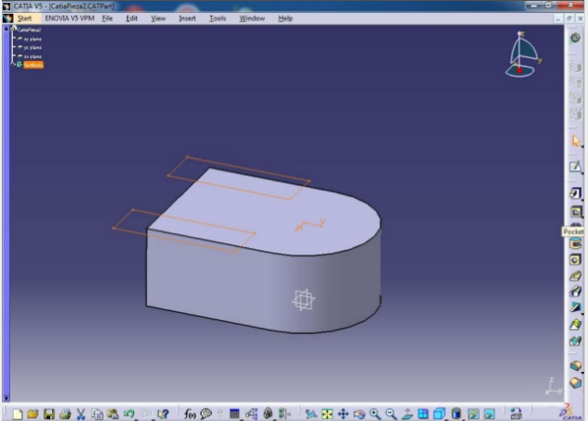
Task: Click the Fit All In icon
Action: (327, 414)
